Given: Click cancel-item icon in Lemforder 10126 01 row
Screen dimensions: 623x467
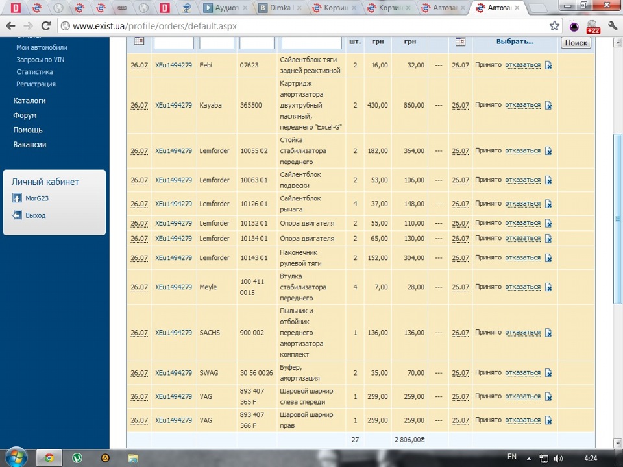Looking at the screenshot, I should (x=548, y=204).
